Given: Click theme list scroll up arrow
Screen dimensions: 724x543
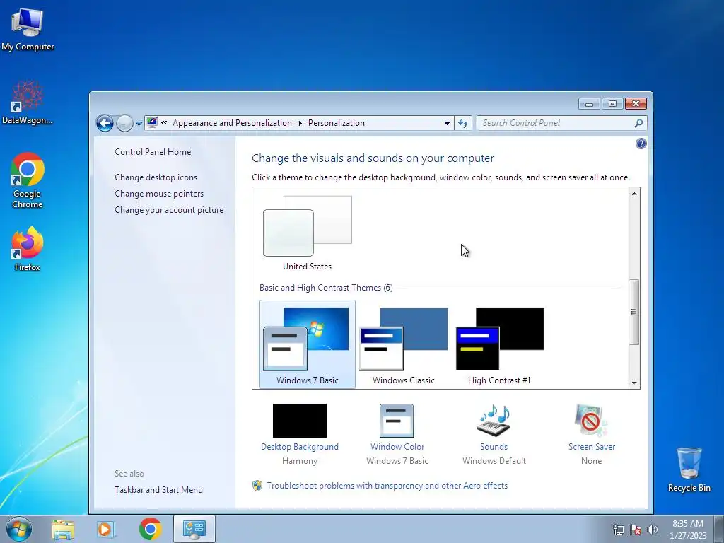Looking at the screenshot, I should (634, 194).
